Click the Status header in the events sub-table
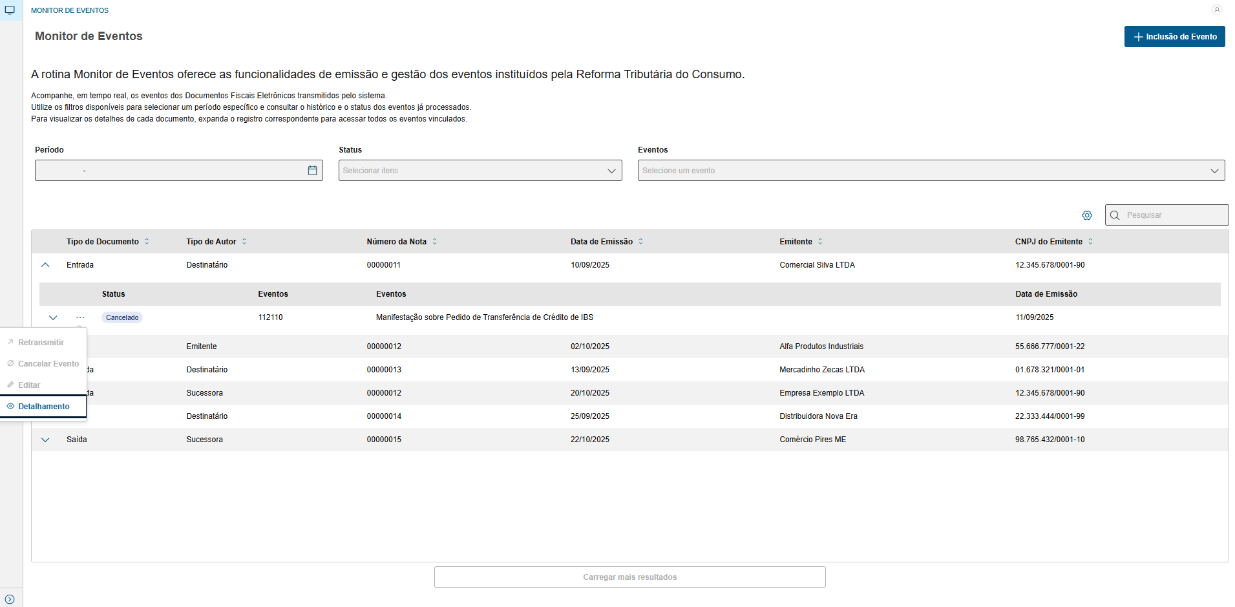This screenshot has width=1235, height=607. coord(114,294)
